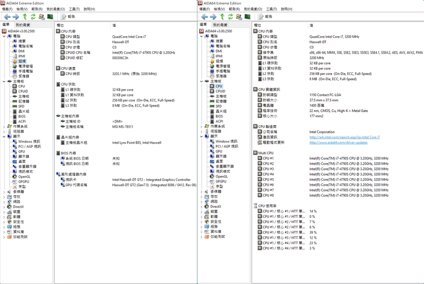
Task: Collapse the 顯示 (Display) node in the left window tree
Action: (x=4, y=137)
